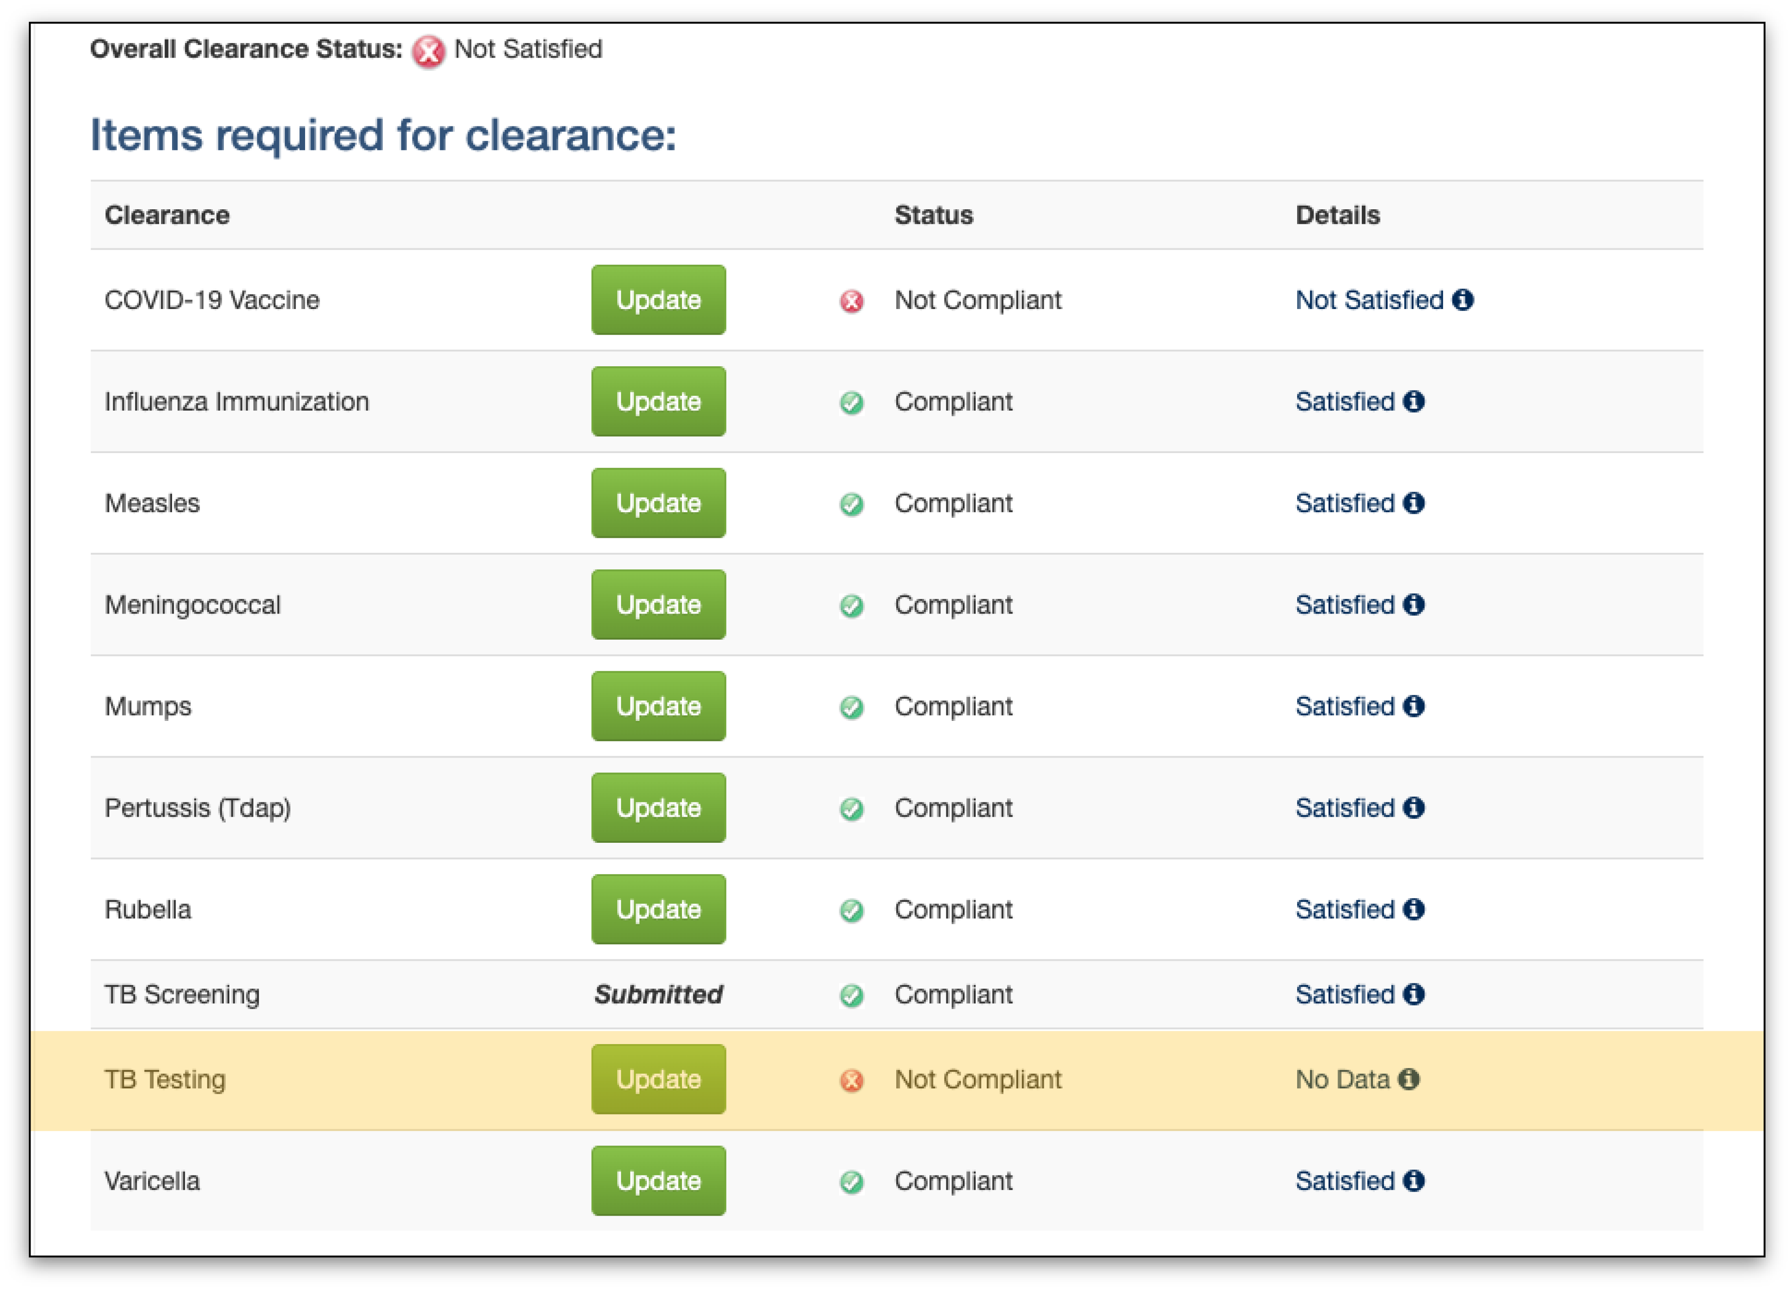Click info icon beside TB Testing No Data

(x=1409, y=1079)
